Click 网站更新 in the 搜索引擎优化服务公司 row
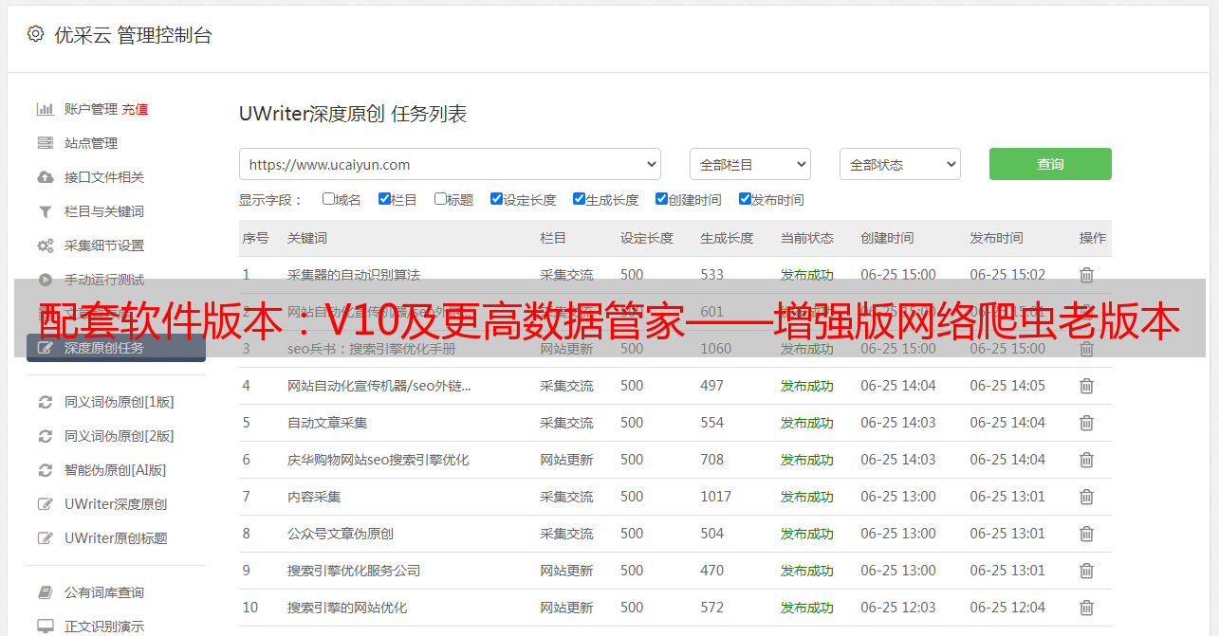The width and height of the screenshot is (1219, 636). pyautogui.click(x=566, y=571)
